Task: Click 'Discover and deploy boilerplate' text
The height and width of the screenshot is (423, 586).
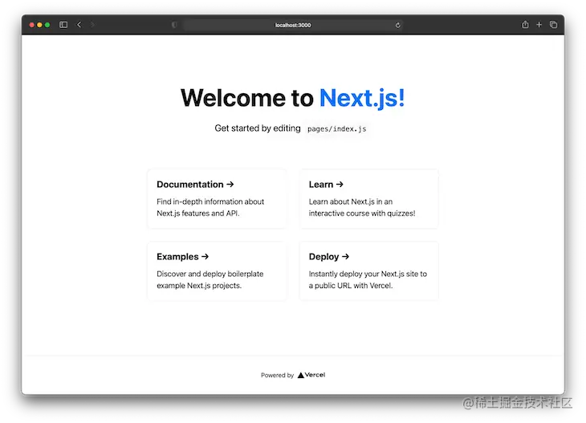Action: (210, 274)
